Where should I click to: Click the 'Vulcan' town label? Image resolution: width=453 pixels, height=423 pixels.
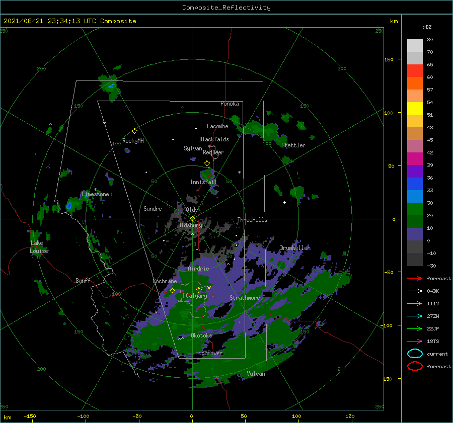click(x=256, y=374)
